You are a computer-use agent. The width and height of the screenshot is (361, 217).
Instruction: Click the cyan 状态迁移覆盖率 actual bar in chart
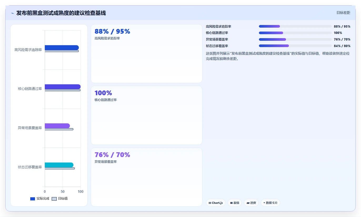[x=59, y=165]
